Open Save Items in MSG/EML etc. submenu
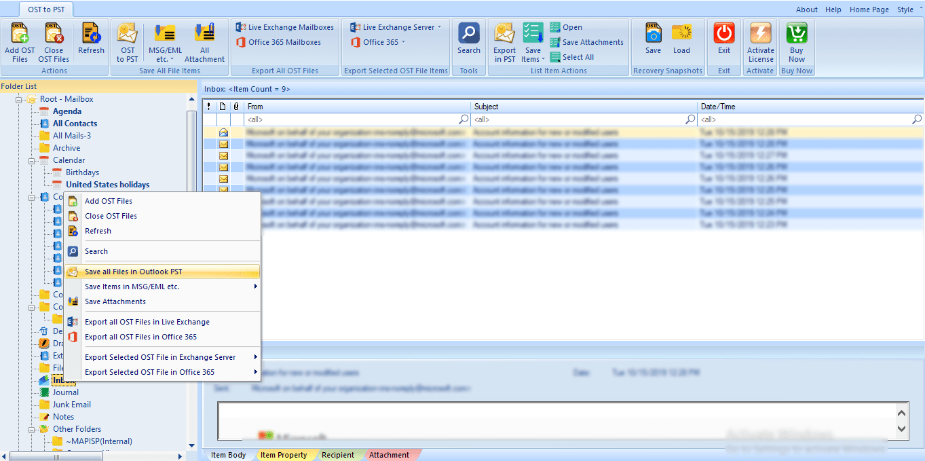925x461 pixels. [x=162, y=287]
